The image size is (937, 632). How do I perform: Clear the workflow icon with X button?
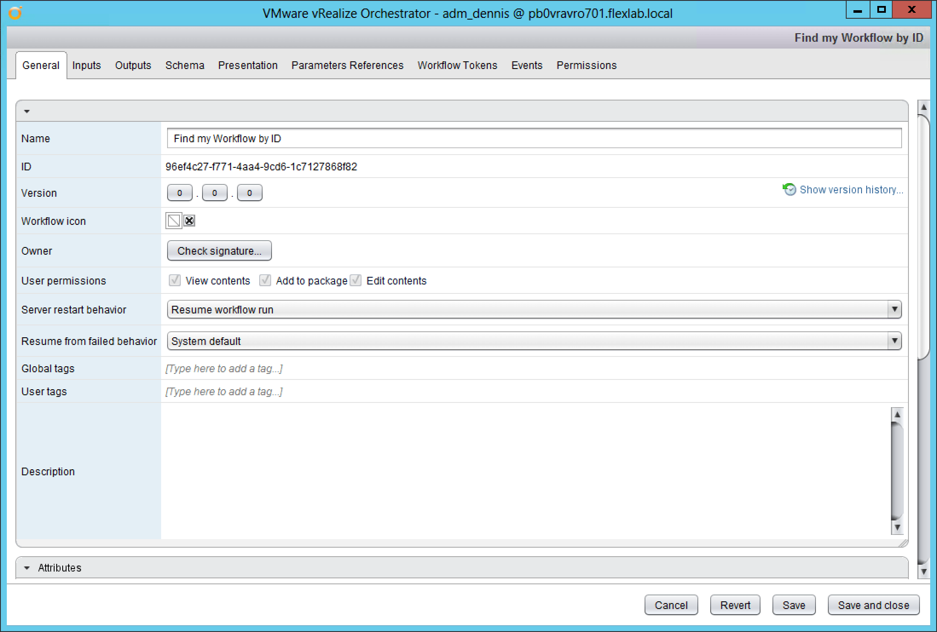(189, 221)
